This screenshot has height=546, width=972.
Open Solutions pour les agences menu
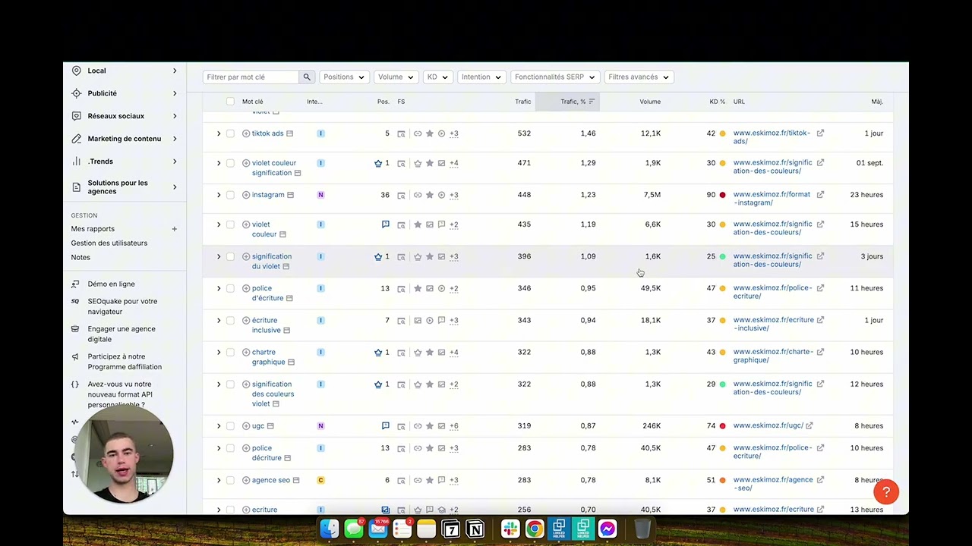pos(125,187)
